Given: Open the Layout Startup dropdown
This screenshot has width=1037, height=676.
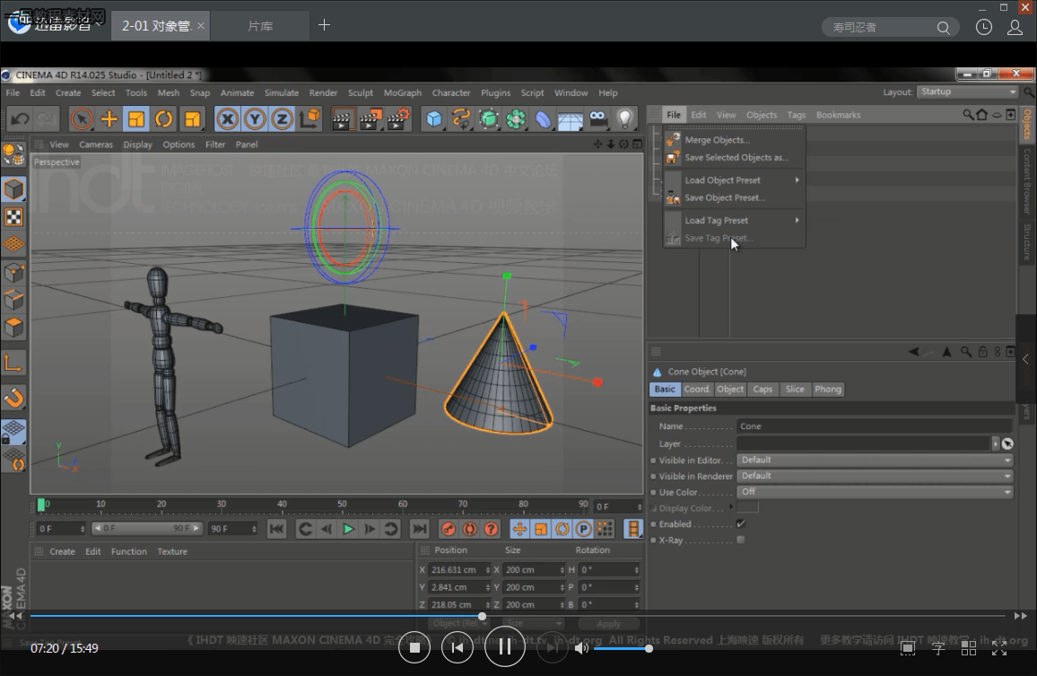Looking at the screenshot, I should click(x=968, y=92).
